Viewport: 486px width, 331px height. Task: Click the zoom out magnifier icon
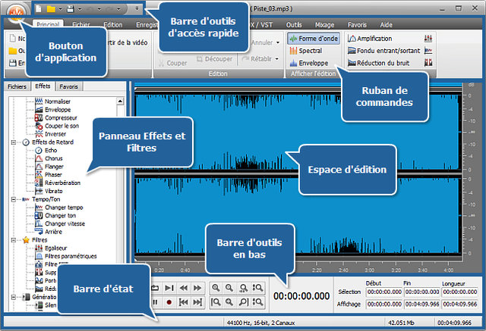point(229,288)
